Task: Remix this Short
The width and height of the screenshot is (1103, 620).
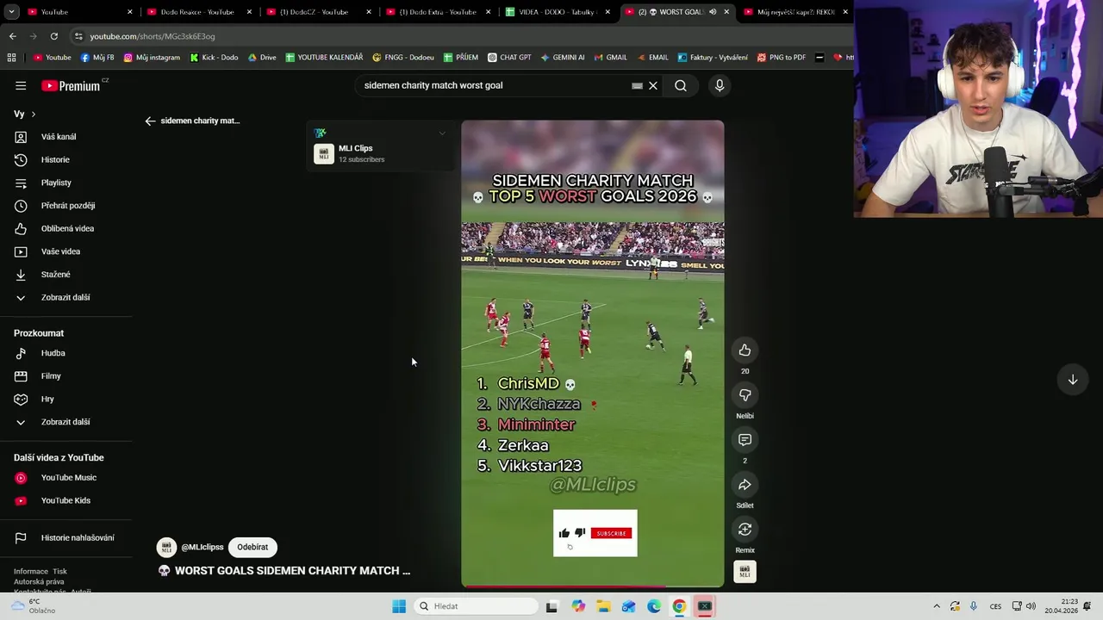Action: click(x=745, y=529)
